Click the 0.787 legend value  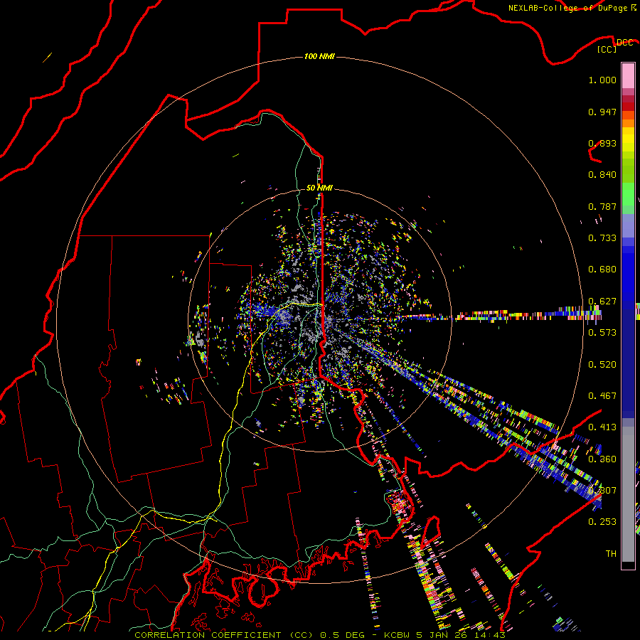point(602,206)
